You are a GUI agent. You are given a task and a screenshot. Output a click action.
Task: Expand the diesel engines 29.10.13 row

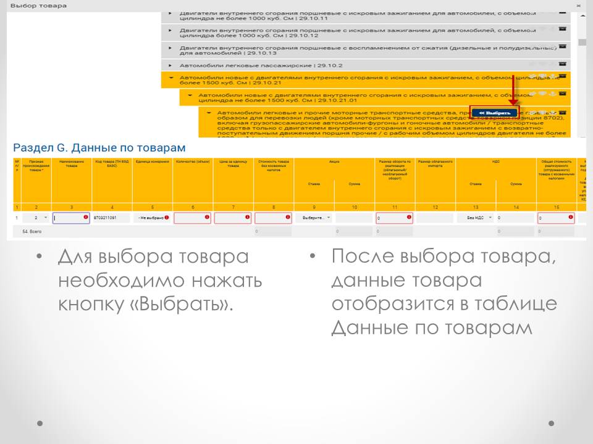click(170, 47)
